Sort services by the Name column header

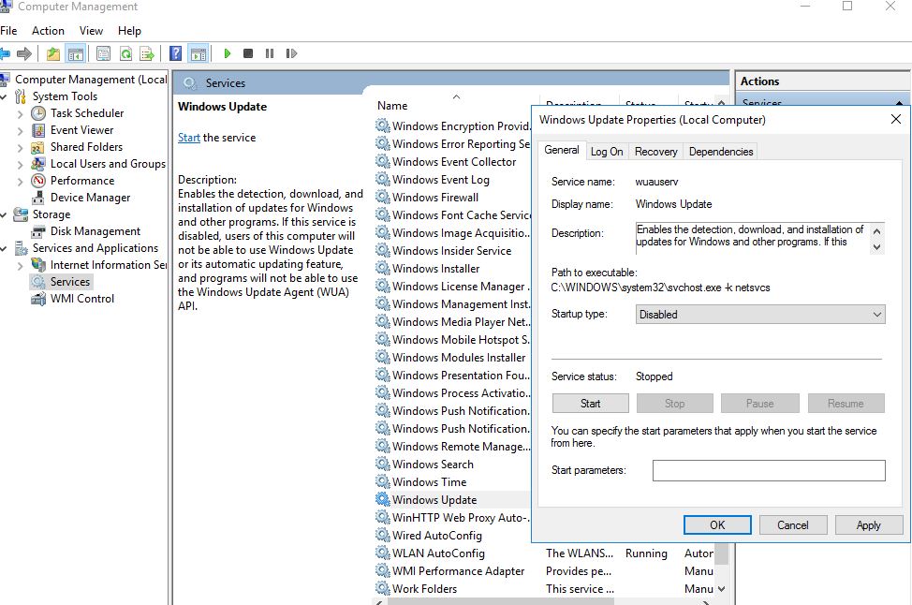point(454,106)
